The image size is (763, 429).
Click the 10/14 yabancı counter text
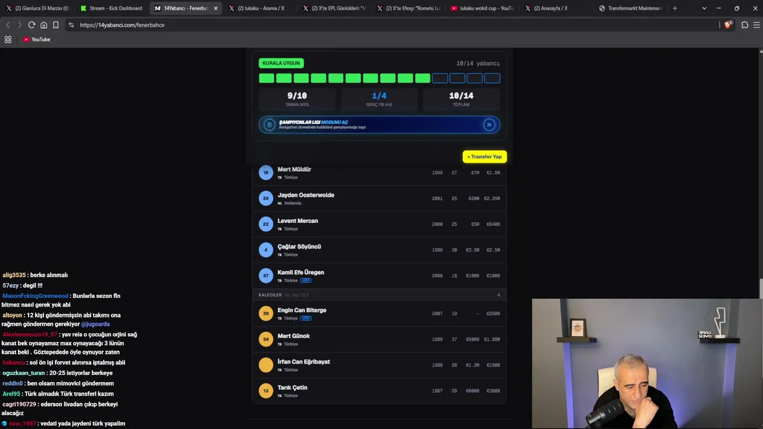tap(478, 63)
